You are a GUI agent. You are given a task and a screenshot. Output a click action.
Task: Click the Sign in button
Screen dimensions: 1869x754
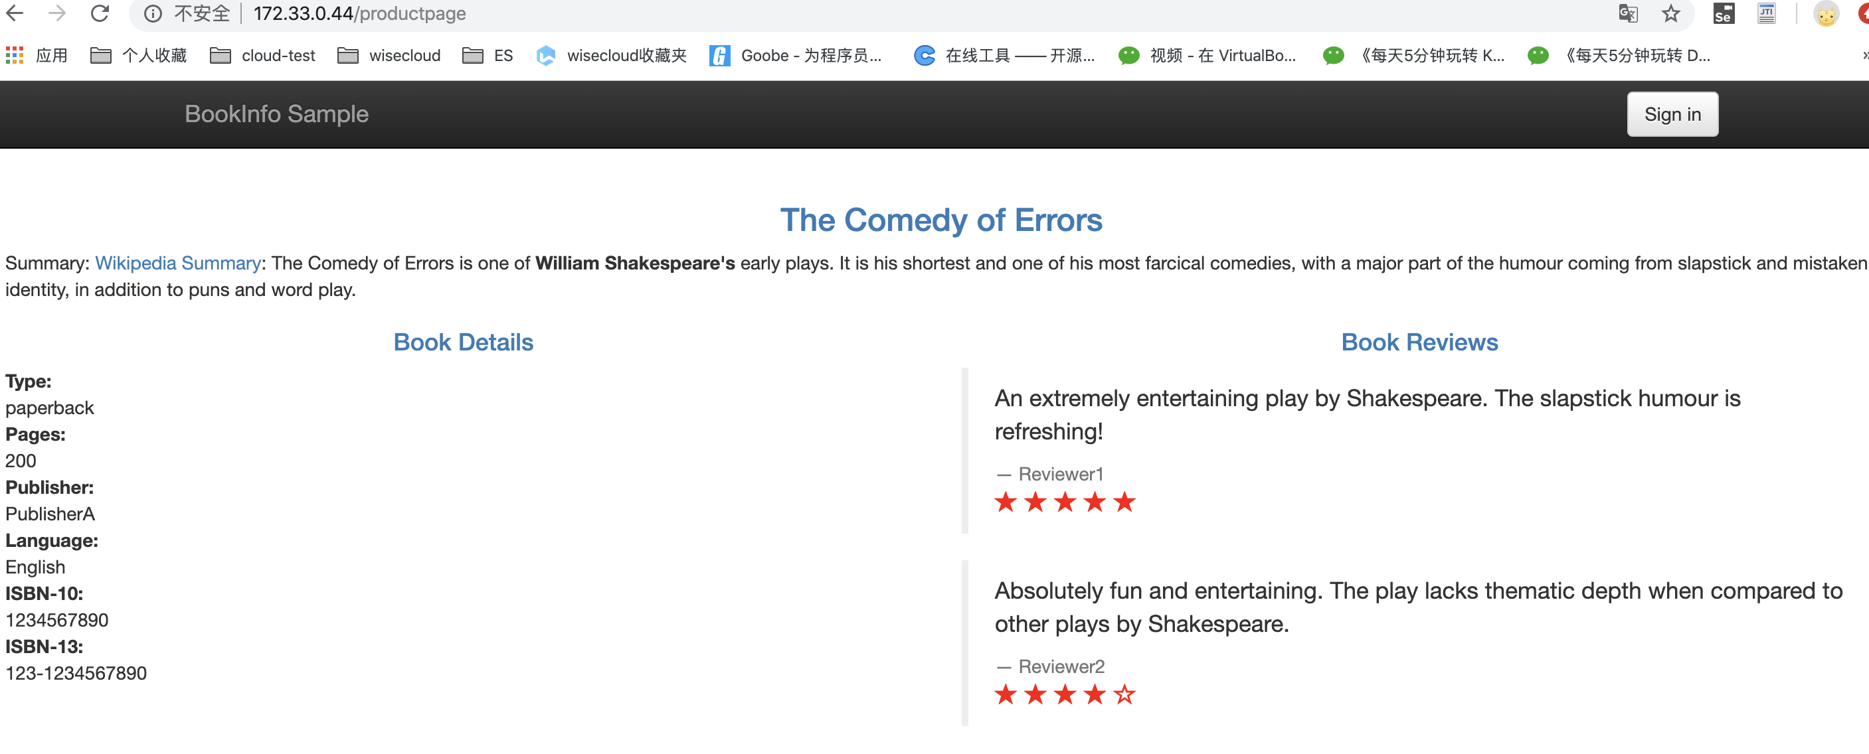tap(1672, 113)
